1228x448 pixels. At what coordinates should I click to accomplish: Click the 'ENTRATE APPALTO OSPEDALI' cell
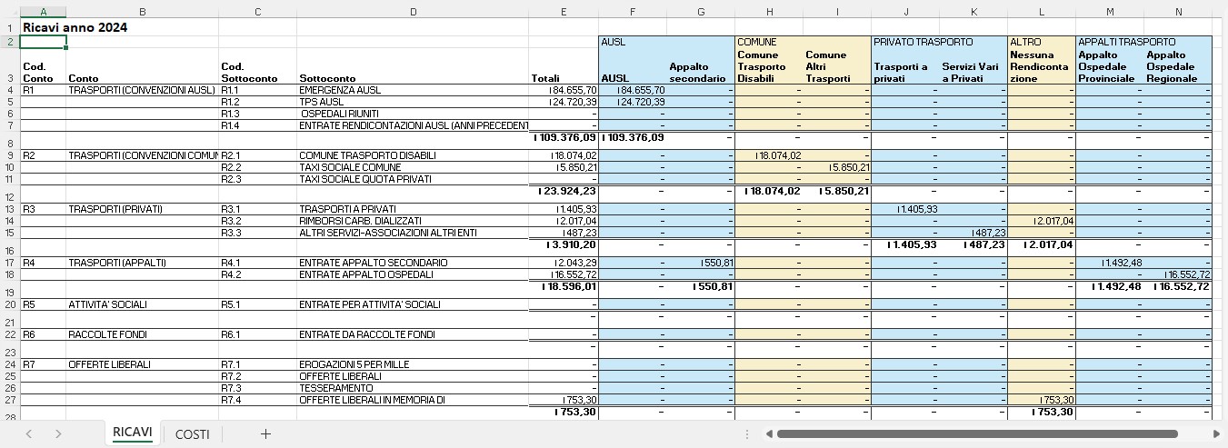click(x=413, y=274)
